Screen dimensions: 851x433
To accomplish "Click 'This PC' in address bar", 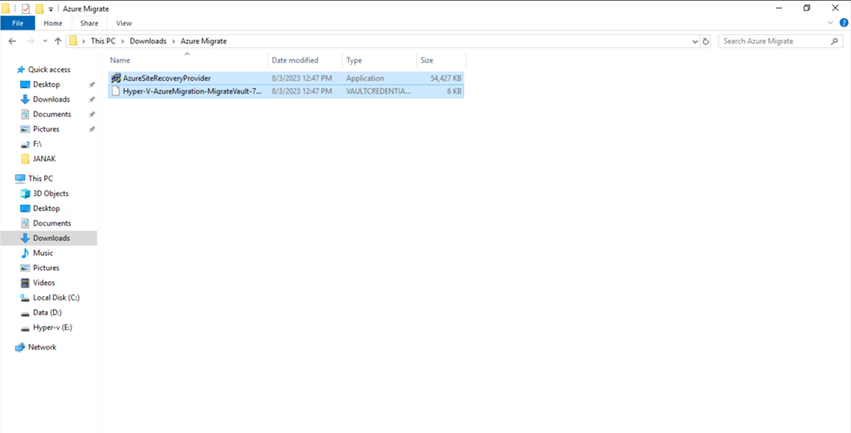I will click(103, 41).
